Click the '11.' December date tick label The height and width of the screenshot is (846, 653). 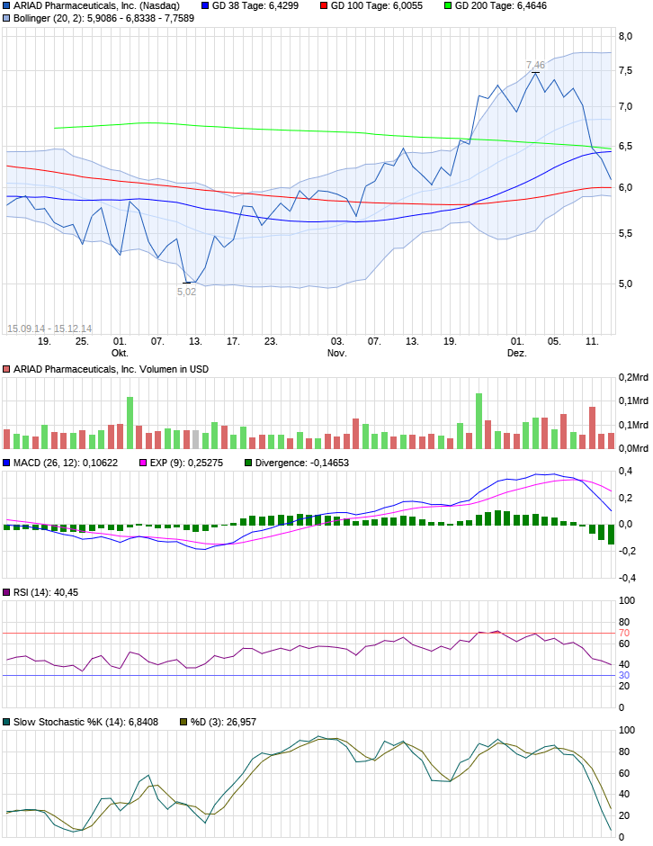click(592, 341)
